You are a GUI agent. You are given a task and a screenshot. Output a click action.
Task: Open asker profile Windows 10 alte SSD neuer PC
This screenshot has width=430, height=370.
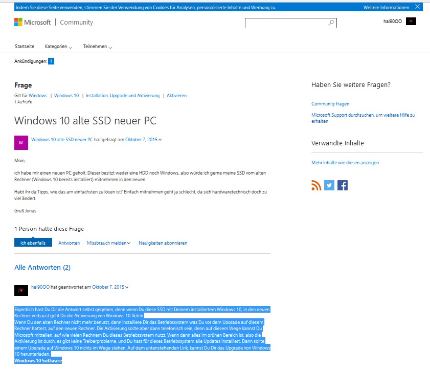62,139
